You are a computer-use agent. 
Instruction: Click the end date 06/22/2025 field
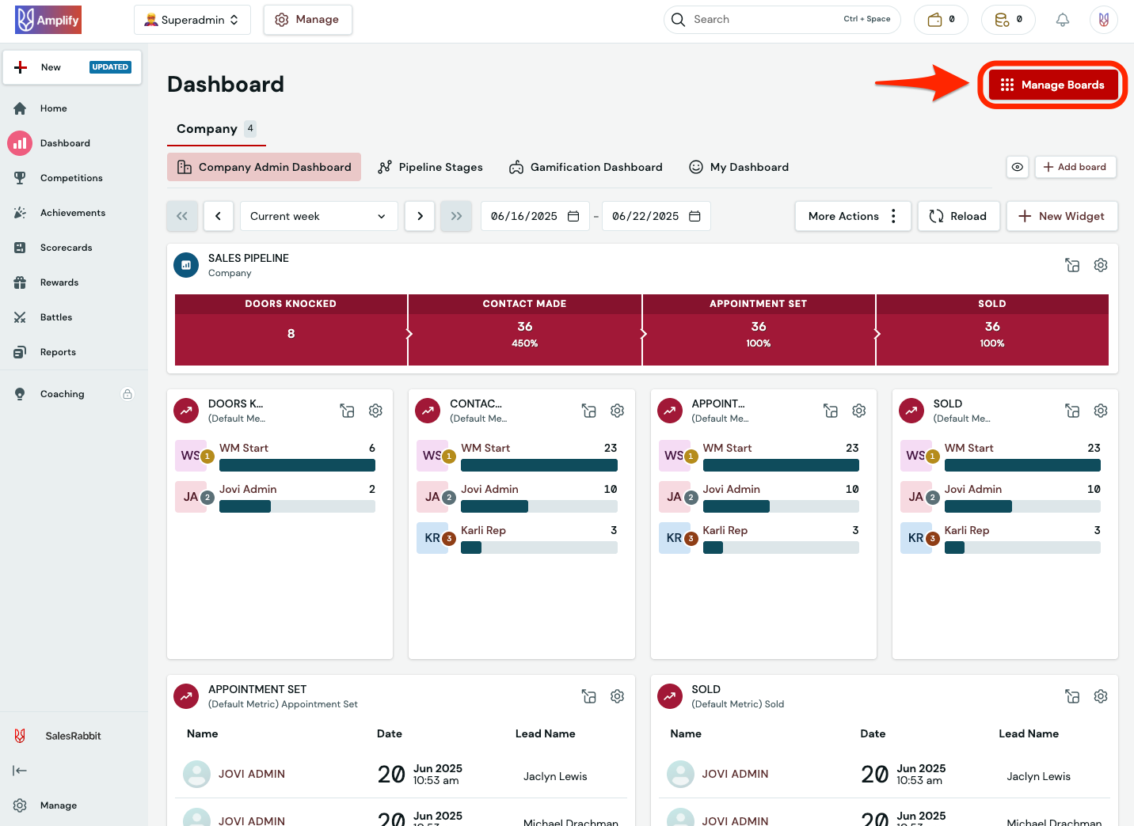coord(656,216)
